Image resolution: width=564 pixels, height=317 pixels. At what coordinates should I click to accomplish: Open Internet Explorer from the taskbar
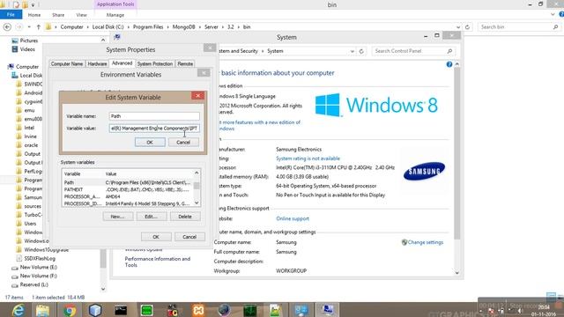18,310
